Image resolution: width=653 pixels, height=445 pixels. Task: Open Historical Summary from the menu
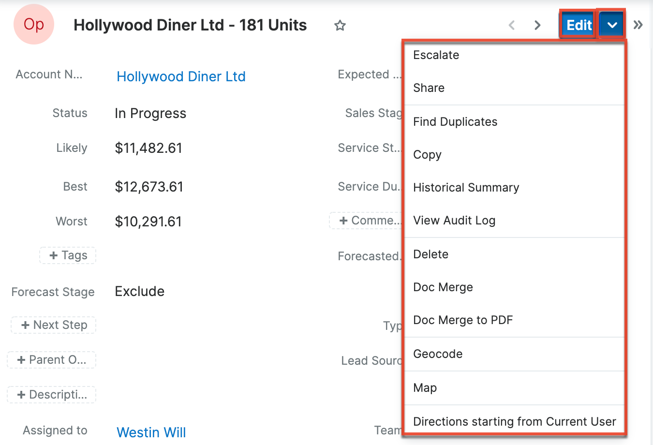(466, 188)
